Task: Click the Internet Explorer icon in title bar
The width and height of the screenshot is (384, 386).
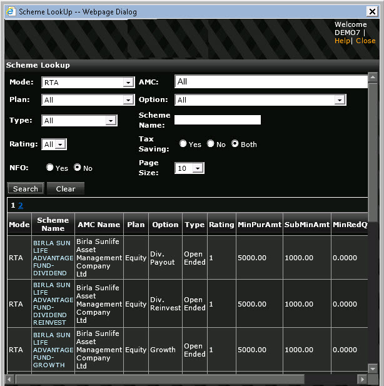Action: (x=11, y=11)
